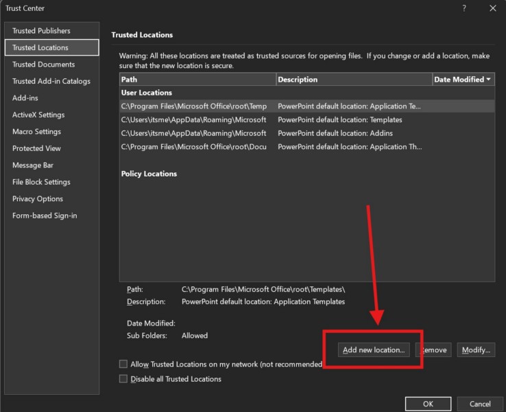Open File Block Settings section
Screen dimensions: 506x412
[41, 182]
